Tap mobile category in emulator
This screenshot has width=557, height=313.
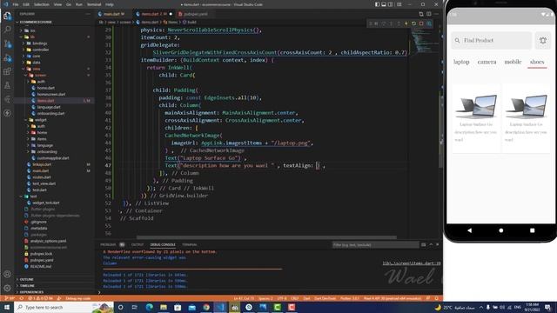(513, 62)
